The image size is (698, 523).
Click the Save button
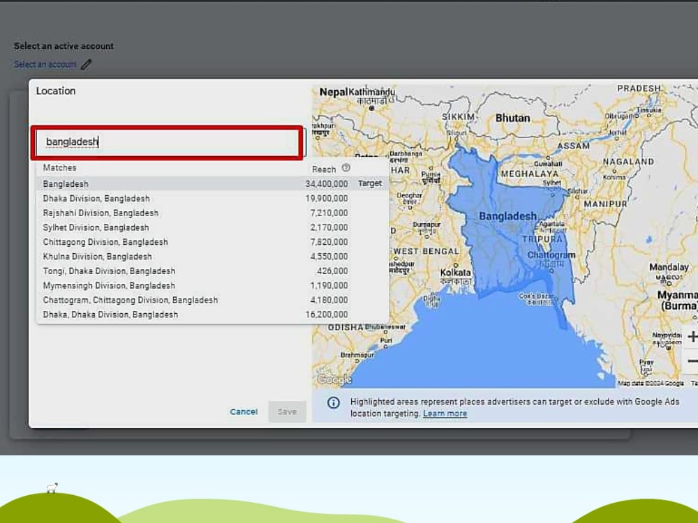pyautogui.click(x=287, y=412)
